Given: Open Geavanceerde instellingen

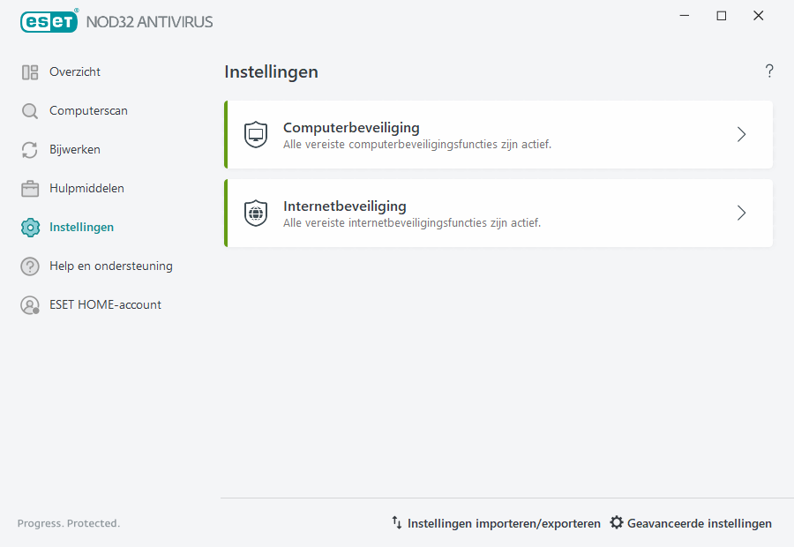Looking at the screenshot, I should [x=700, y=522].
